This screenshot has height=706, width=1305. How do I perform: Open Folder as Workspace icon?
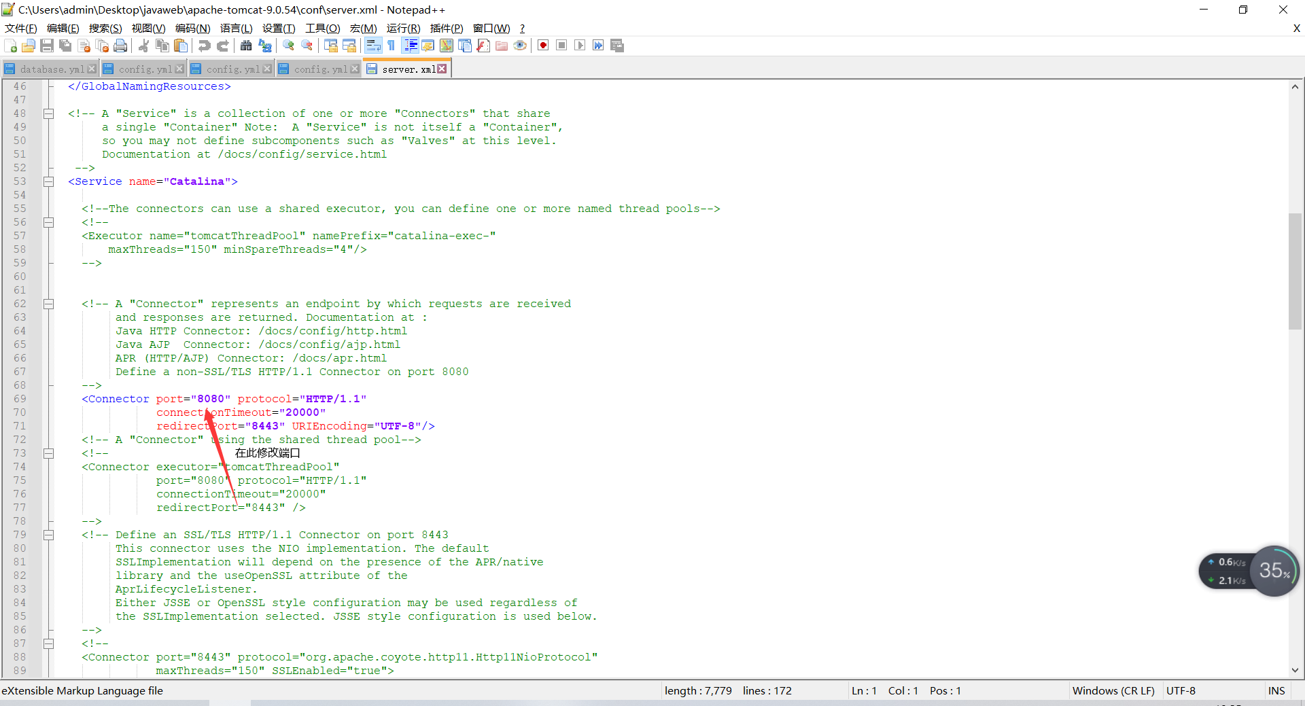pyautogui.click(x=502, y=46)
